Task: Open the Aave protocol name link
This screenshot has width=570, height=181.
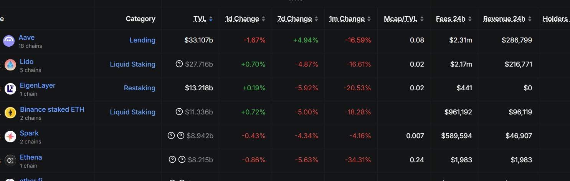Action: point(26,38)
